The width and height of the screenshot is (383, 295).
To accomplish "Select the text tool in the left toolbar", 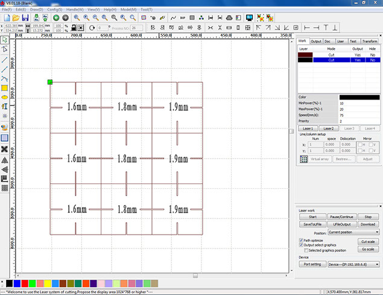I will tap(4, 107).
